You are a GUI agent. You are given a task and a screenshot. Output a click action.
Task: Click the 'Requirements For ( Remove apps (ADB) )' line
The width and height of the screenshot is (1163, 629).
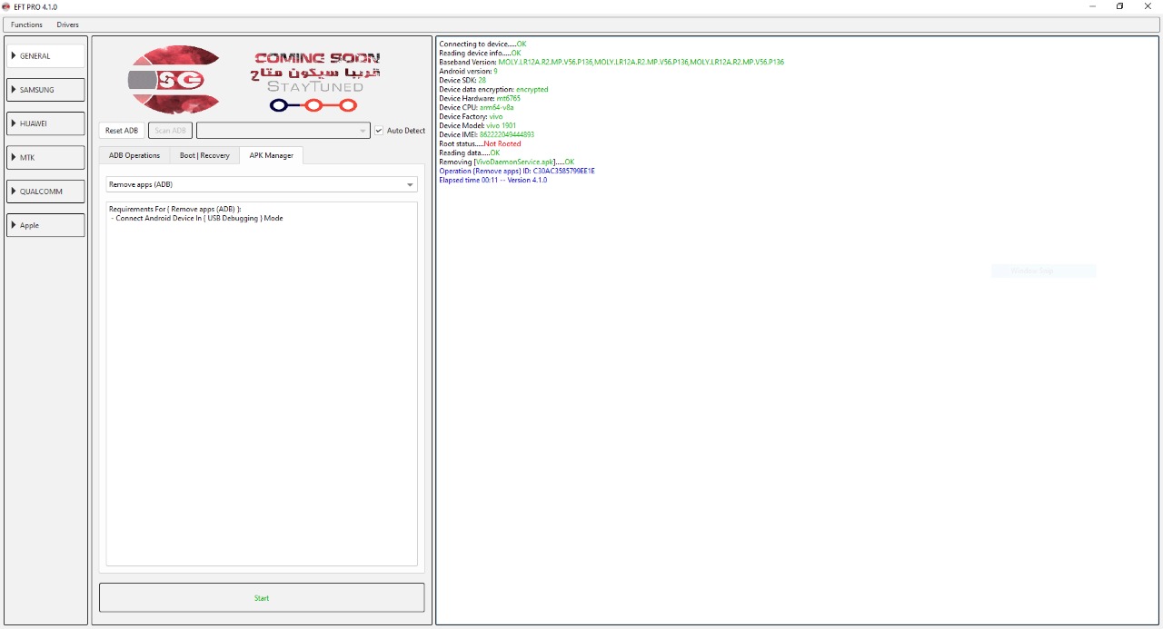175,209
